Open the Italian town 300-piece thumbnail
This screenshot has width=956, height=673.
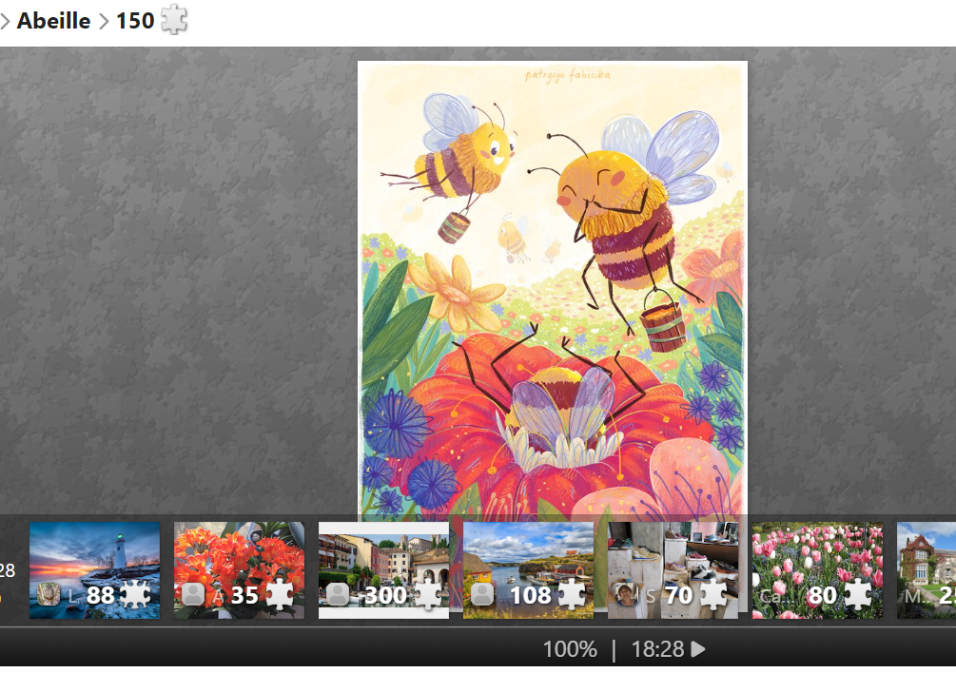pyautogui.click(x=383, y=570)
